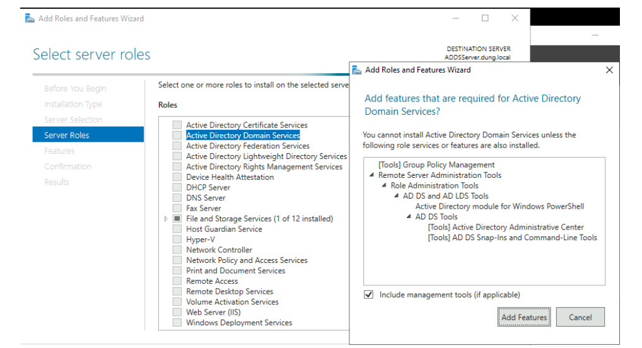Select Remote Access role label
The height and width of the screenshot is (348, 642).
point(212,281)
